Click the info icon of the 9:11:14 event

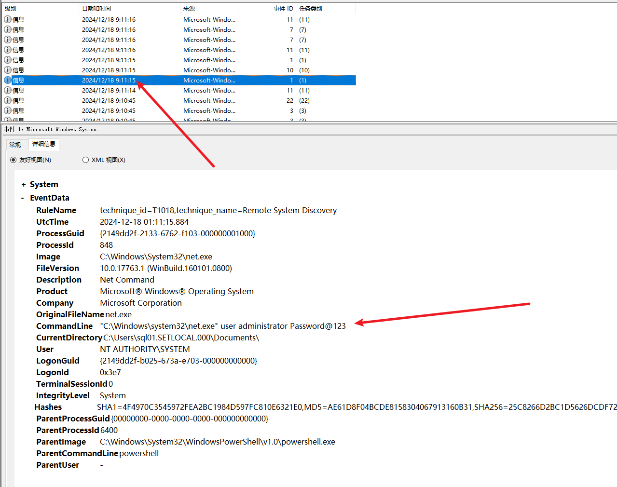pos(8,90)
